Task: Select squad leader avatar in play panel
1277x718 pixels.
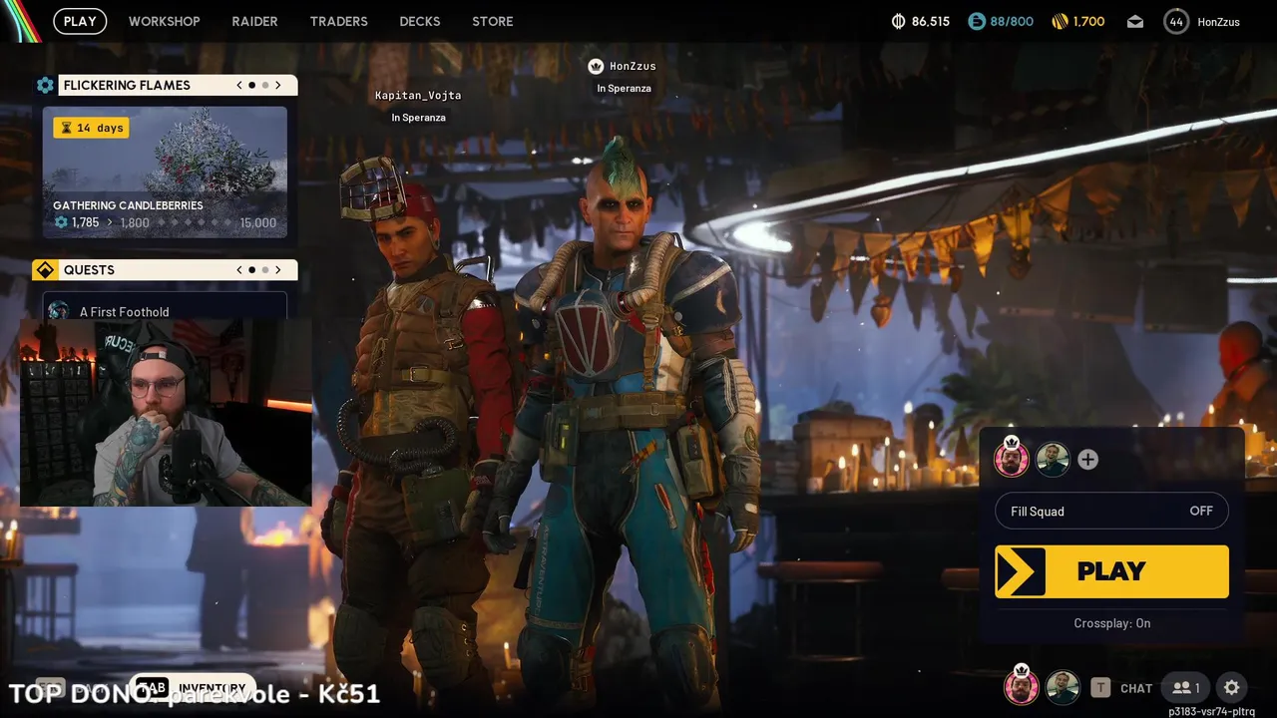Action: [1012, 459]
